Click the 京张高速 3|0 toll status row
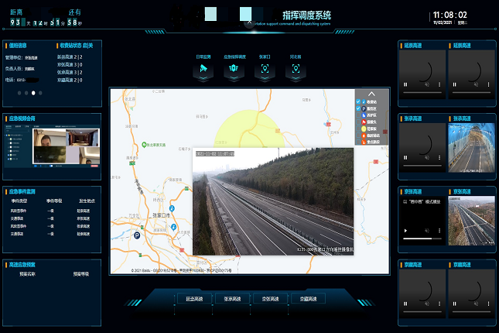499x333 pixels. coord(70,64)
